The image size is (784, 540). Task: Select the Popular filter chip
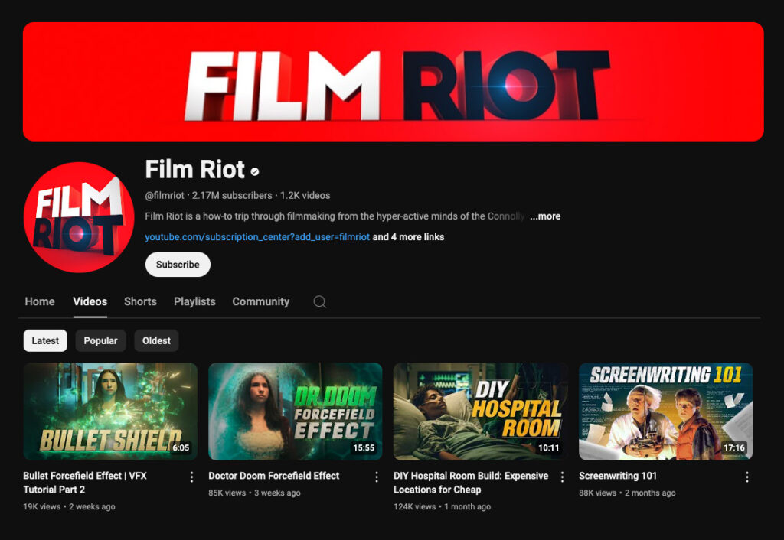click(100, 340)
